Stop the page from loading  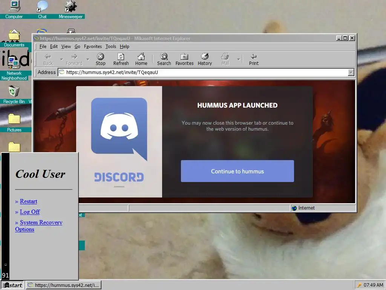100,59
